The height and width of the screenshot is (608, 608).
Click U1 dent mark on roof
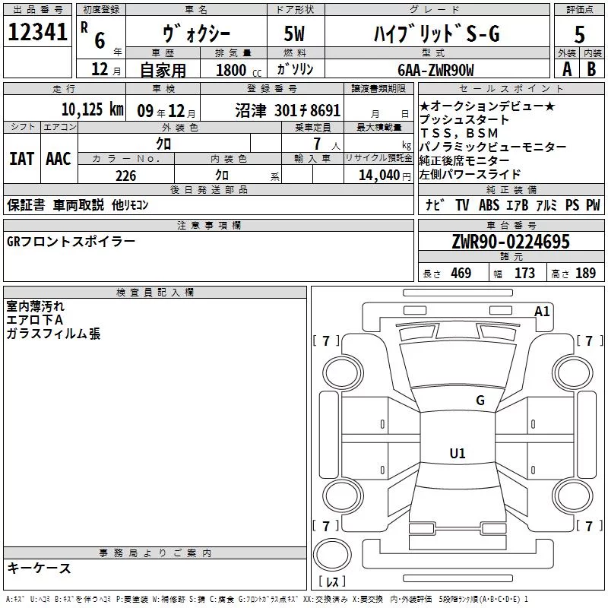[458, 453]
